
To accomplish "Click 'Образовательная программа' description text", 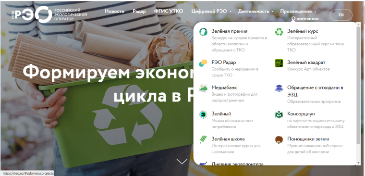I will (x=314, y=101).
